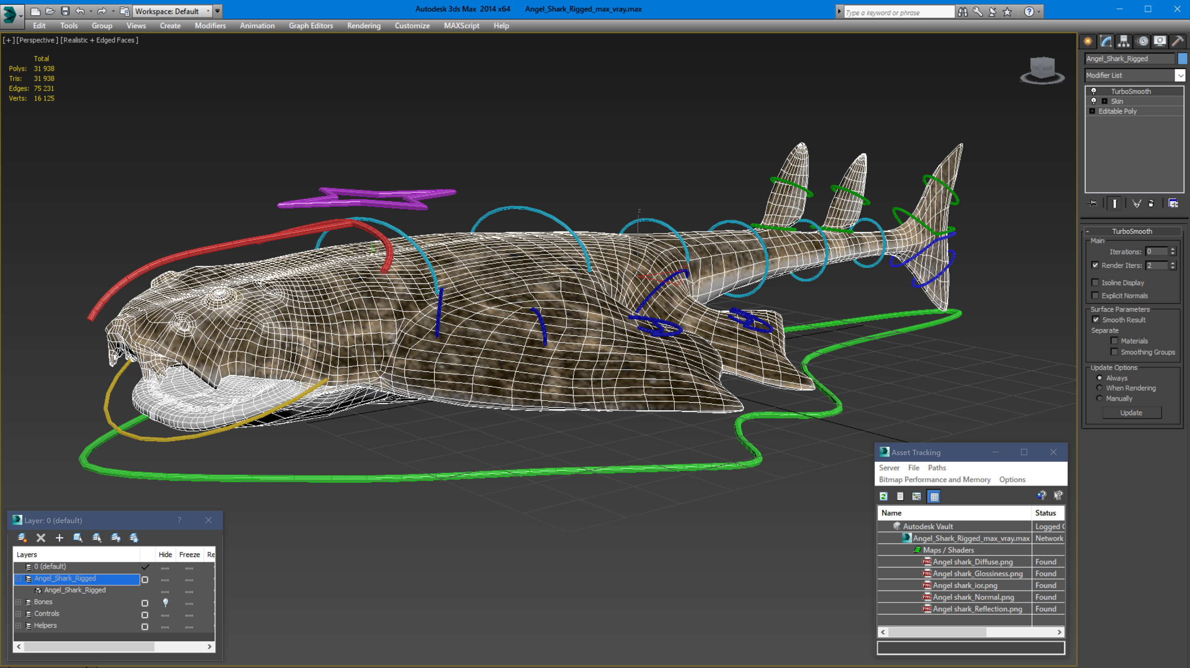
Task: Click Make Unique icon in modifier stack
Action: click(1136, 203)
